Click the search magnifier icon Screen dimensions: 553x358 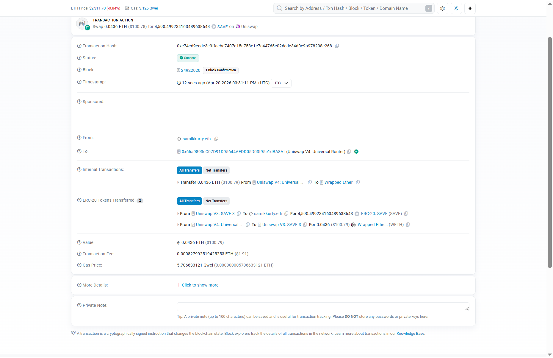(x=279, y=8)
